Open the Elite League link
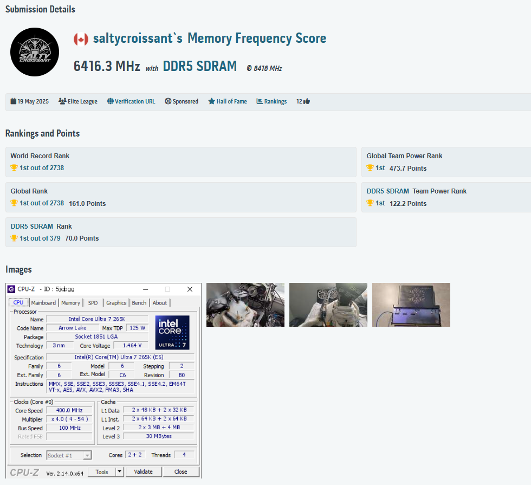The width and height of the screenshot is (531, 485). (78, 101)
